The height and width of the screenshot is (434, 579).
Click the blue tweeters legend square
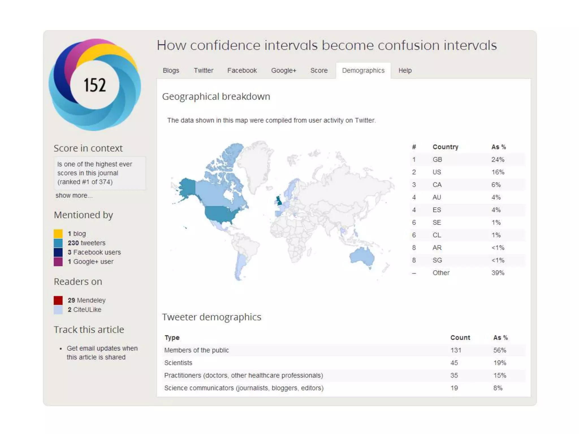[58, 243]
